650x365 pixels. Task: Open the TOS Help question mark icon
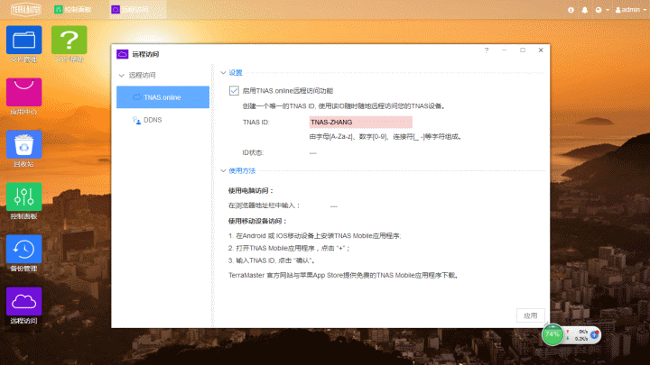(x=70, y=41)
